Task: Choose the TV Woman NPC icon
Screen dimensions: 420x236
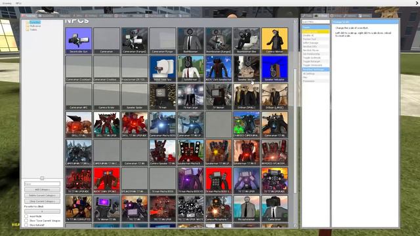Action: point(219,96)
